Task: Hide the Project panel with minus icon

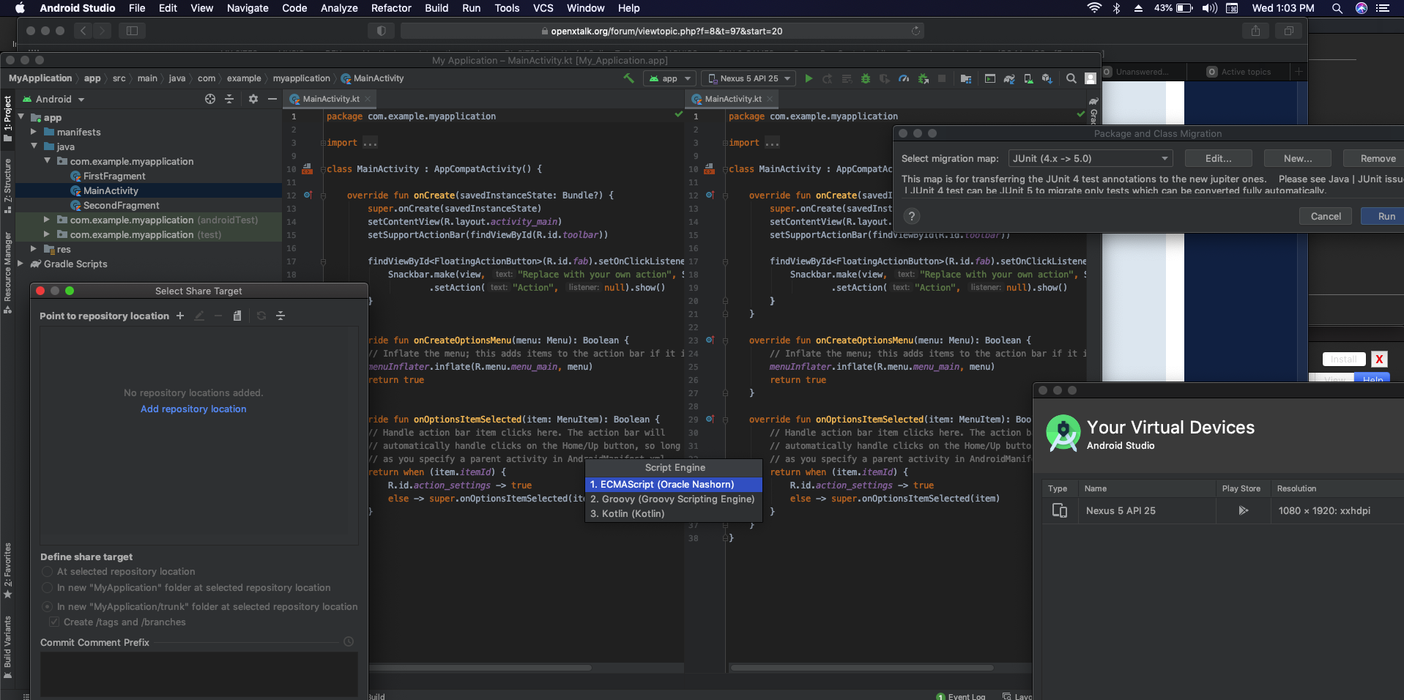Action: pyautogui.click(x=272, y=99)
